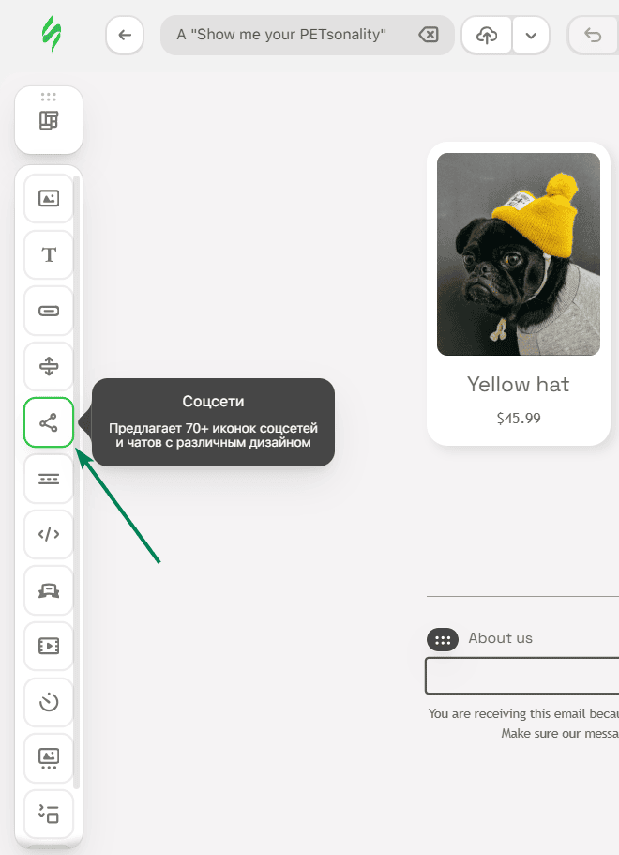Select the image carousel block icon
This screenshot has height=855, width=619.
(49, 757)
